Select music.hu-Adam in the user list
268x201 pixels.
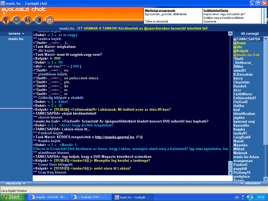[246, 157]
